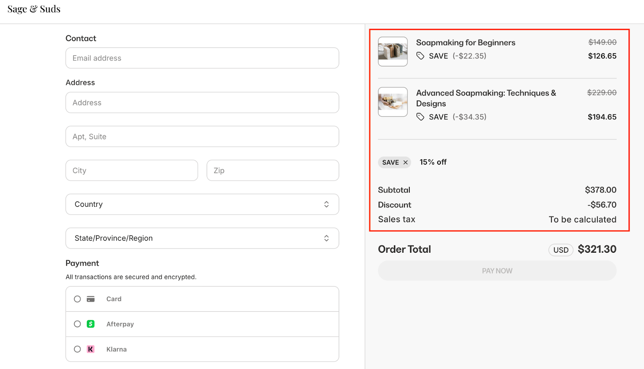Click the Zip code field

click(x=272, y=171)
